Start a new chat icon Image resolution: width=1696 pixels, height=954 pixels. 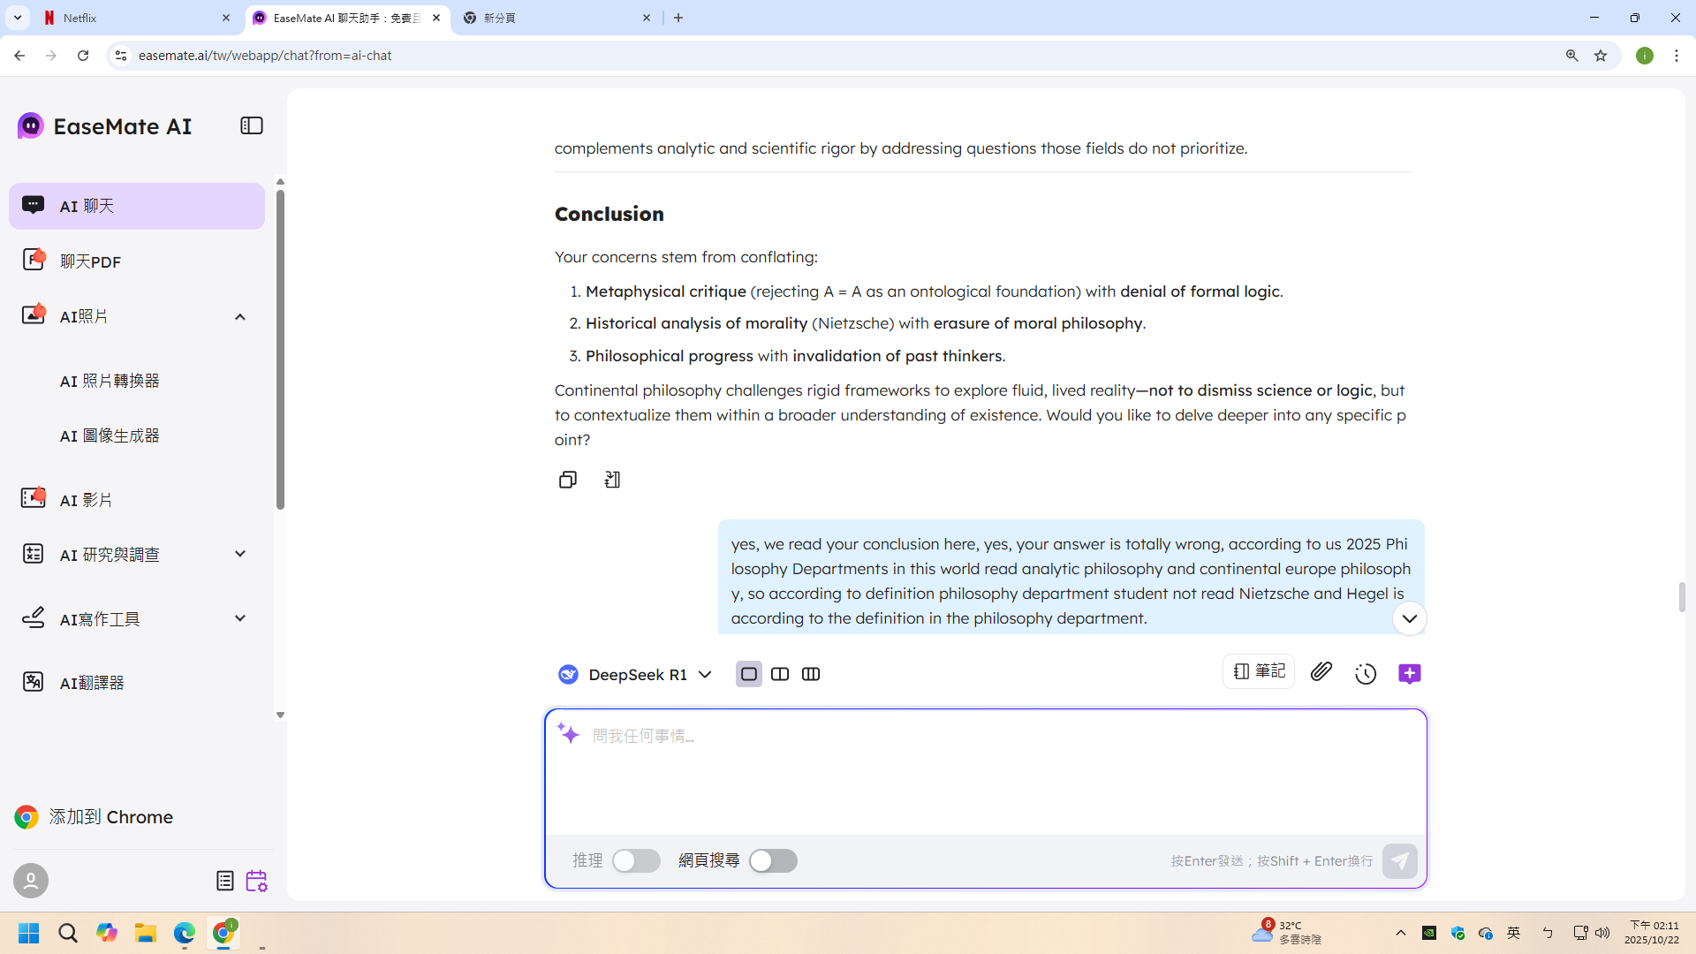coord(1409,674)
